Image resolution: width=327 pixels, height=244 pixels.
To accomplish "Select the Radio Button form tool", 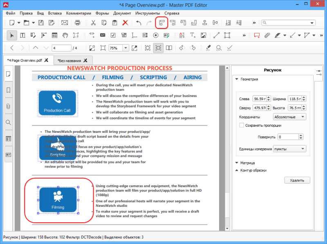I will pos(156,35).
